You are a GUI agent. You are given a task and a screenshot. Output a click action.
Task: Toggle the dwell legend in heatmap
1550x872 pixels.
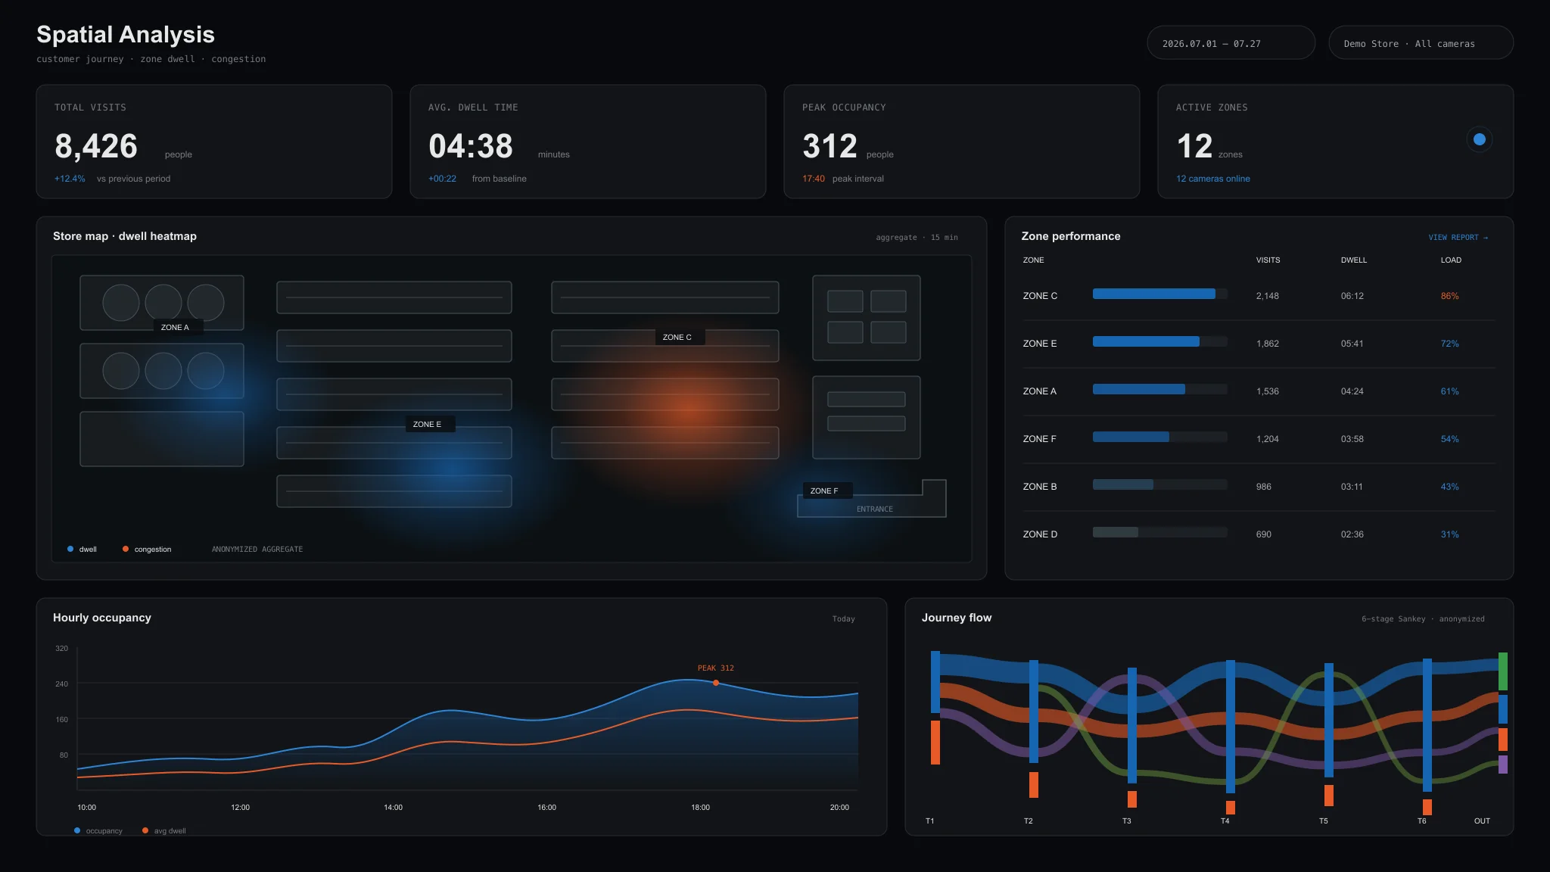click(x=82, y=550)
